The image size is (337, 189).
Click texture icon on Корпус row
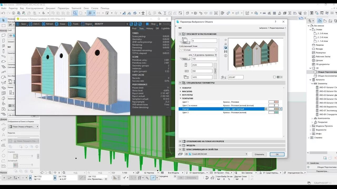click(266, 109)
